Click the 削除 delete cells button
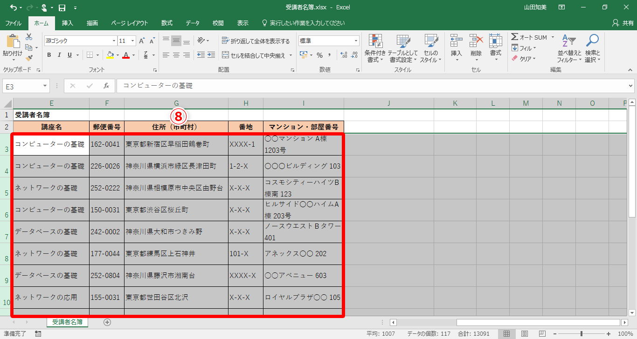This screenshot has height=339, width=637. (x=476, y=48)
